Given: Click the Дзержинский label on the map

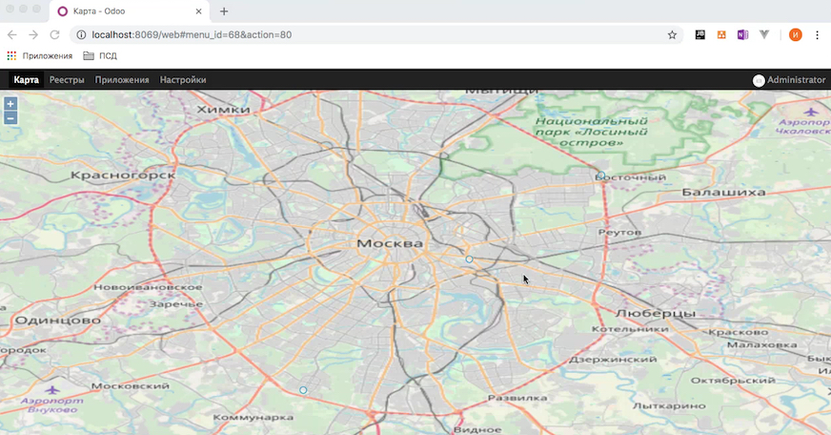Looking at the screenshot, I should tap(613, 359).
